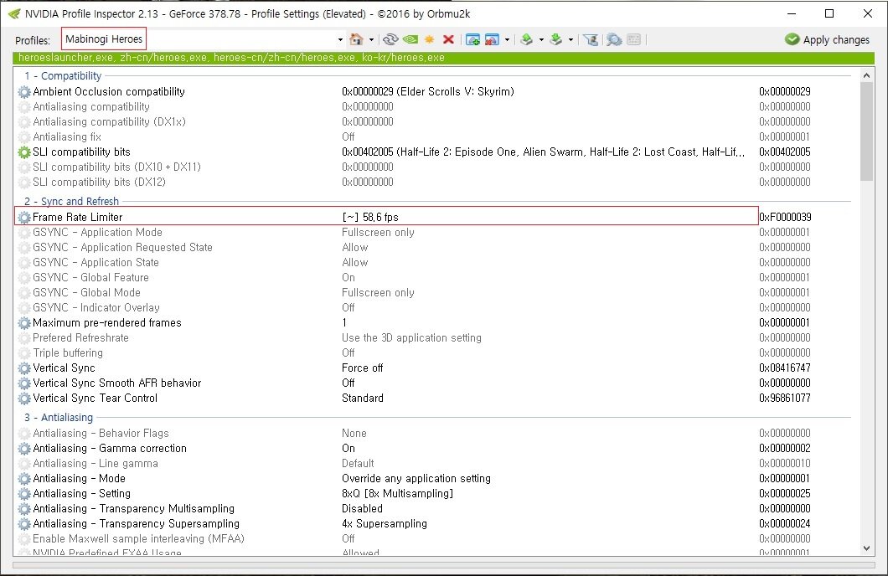The image size is (888, 576).
Task: Click Apply changes button
Action: point(827,39)
